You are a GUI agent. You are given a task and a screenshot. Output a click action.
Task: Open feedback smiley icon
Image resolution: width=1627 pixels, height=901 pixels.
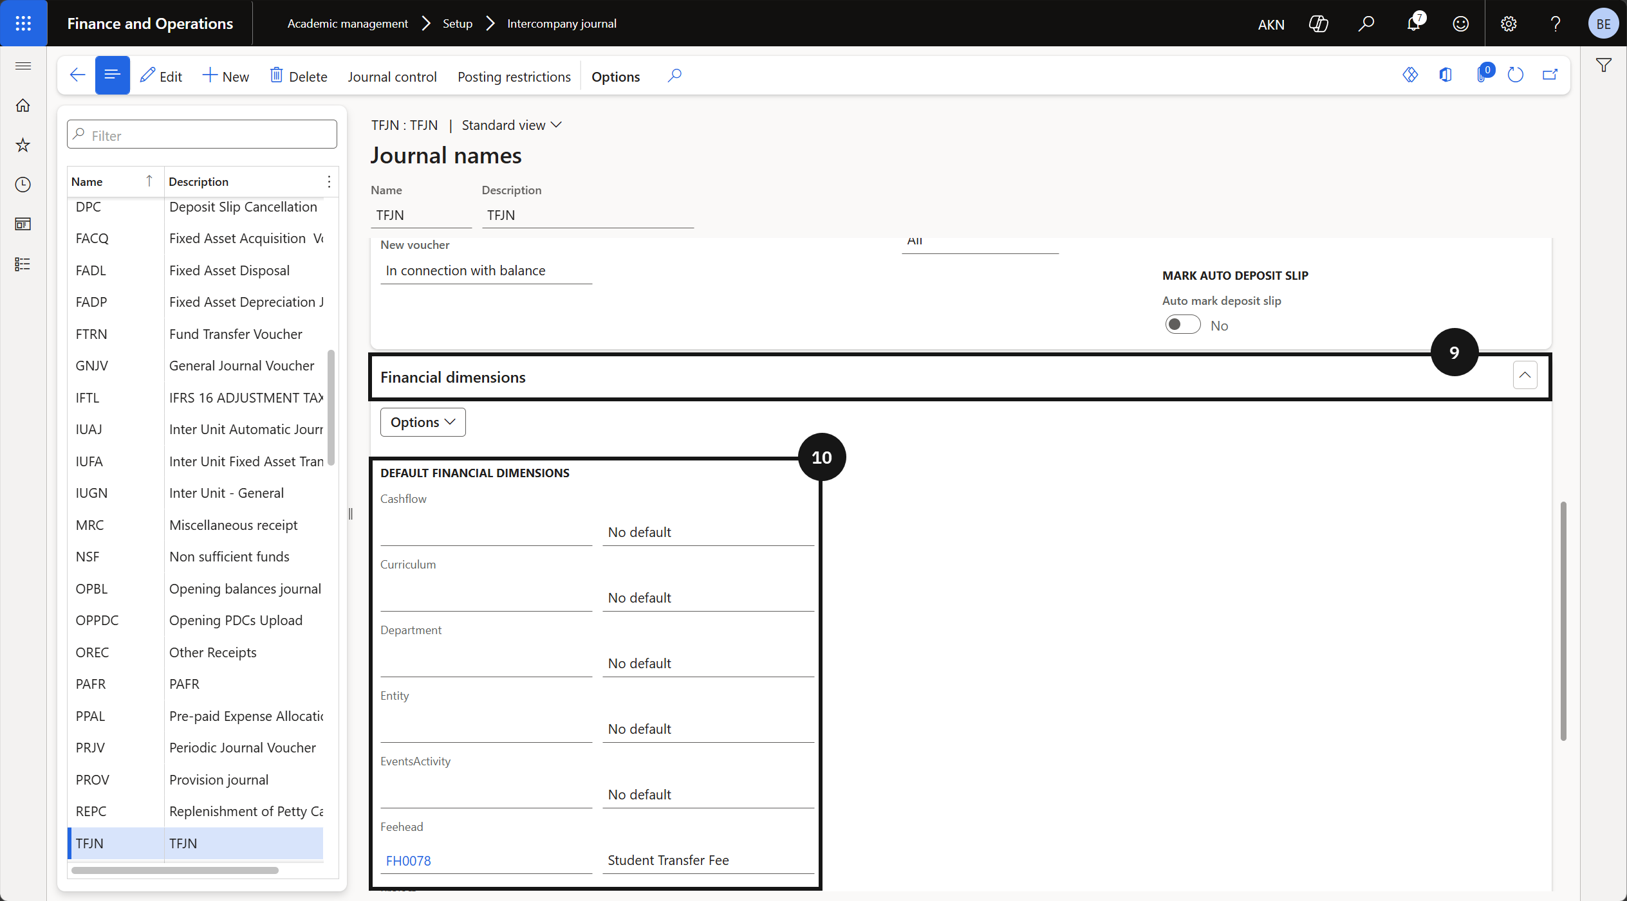click(x=1461, y=24)
